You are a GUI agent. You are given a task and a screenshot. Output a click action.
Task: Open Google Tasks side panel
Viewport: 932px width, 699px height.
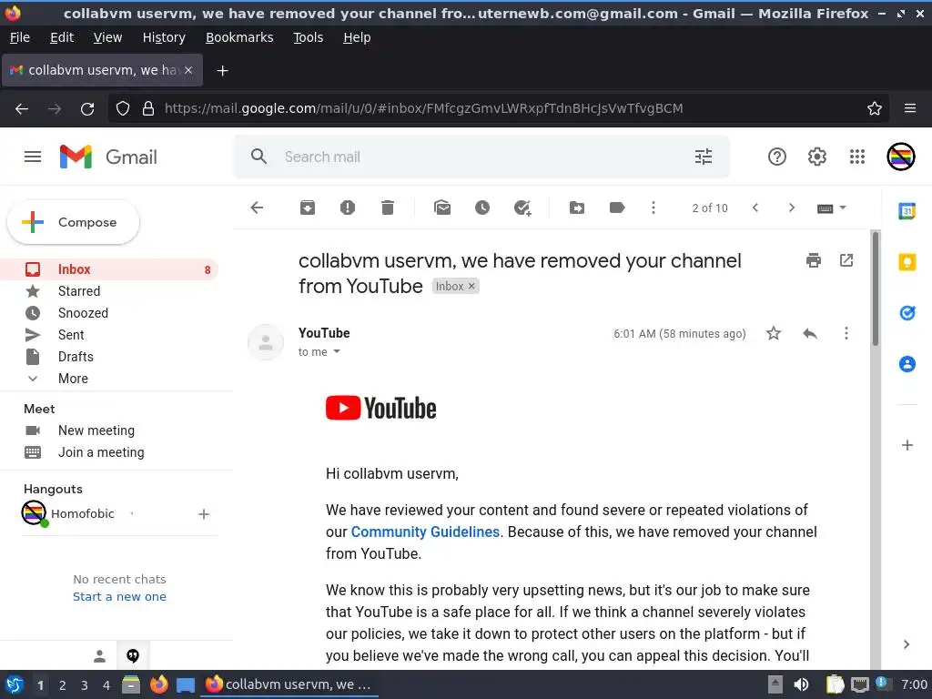(x=907, y=313)
